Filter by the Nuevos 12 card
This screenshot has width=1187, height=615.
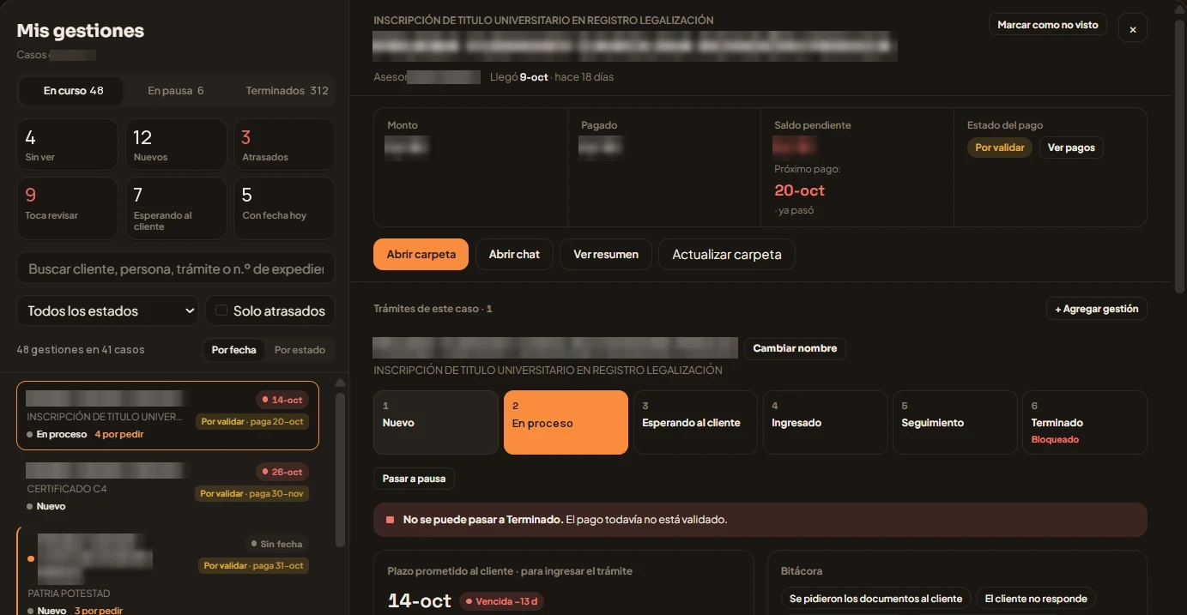(x=176, y=144)
